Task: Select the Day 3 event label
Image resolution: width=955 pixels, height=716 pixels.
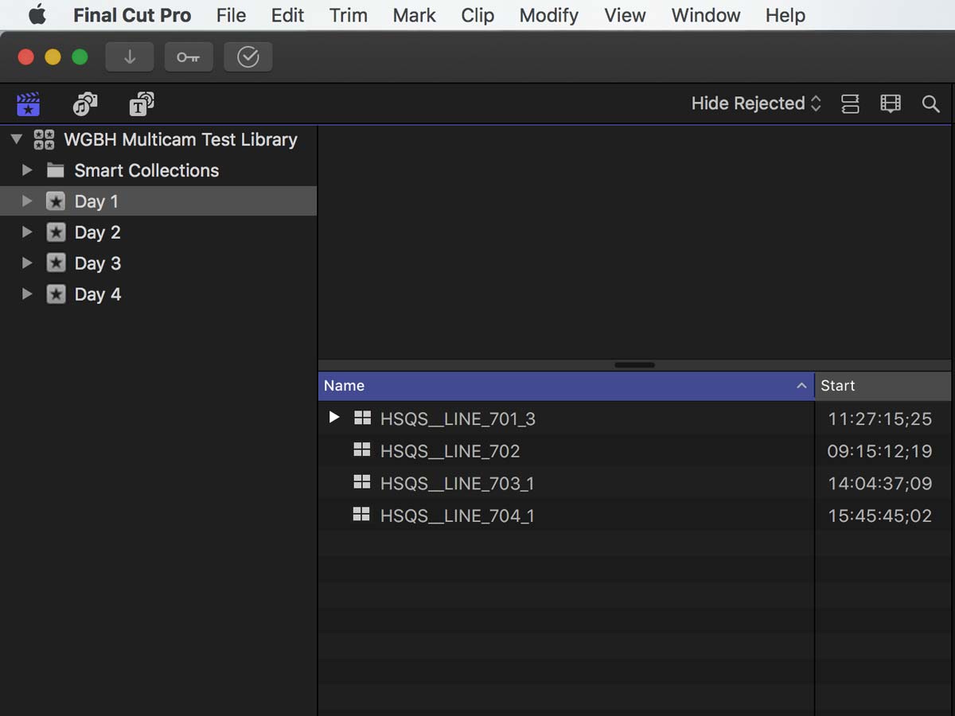Action: (x=97, y=263)
